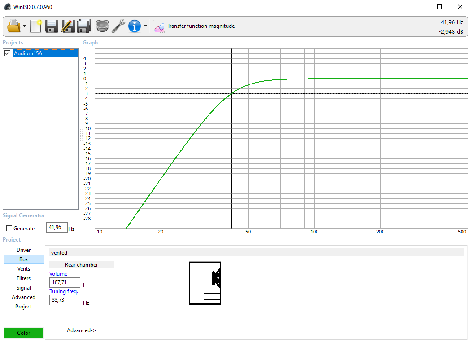Save all projects with the double floppy icon
This screenshot has height=343, width=471.
[x=84, y=26]
